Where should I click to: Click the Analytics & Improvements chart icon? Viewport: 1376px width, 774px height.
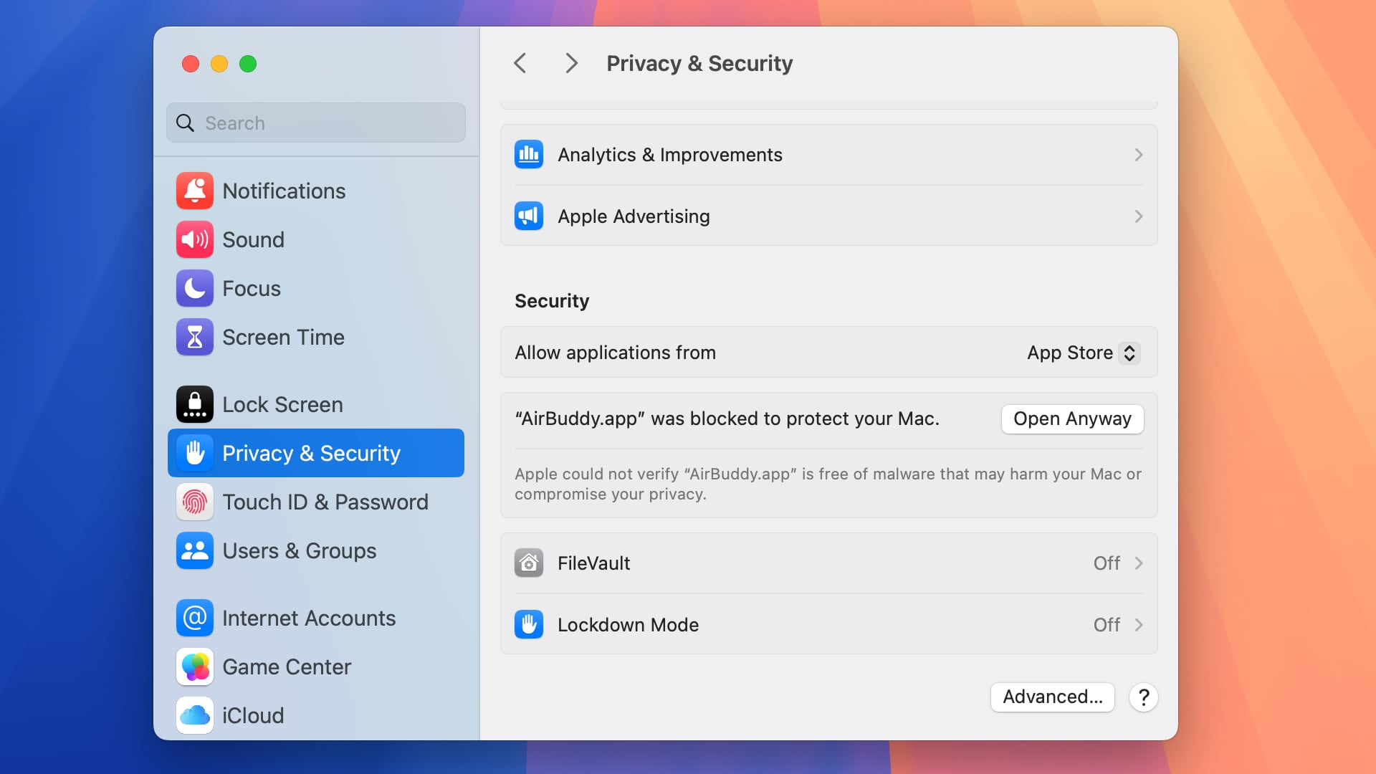point(529,155)
